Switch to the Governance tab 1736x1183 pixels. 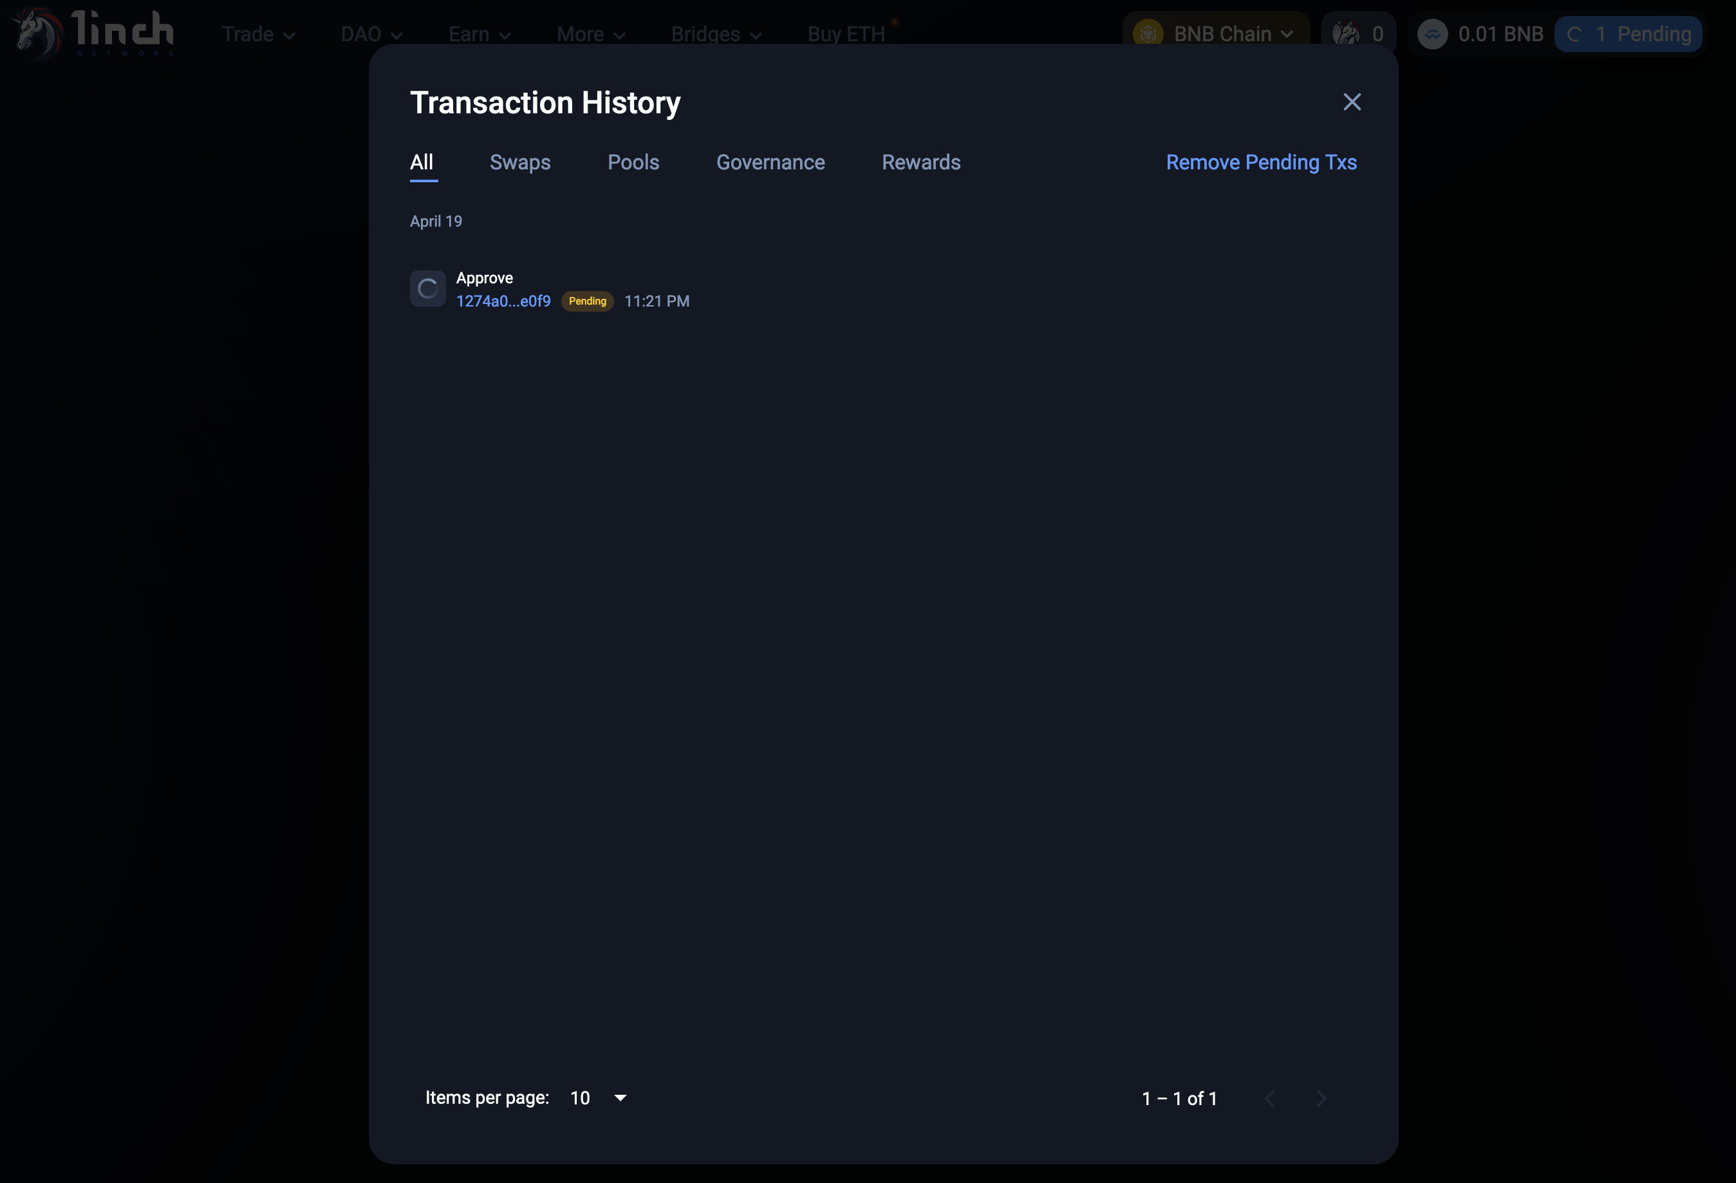(770, 162)
